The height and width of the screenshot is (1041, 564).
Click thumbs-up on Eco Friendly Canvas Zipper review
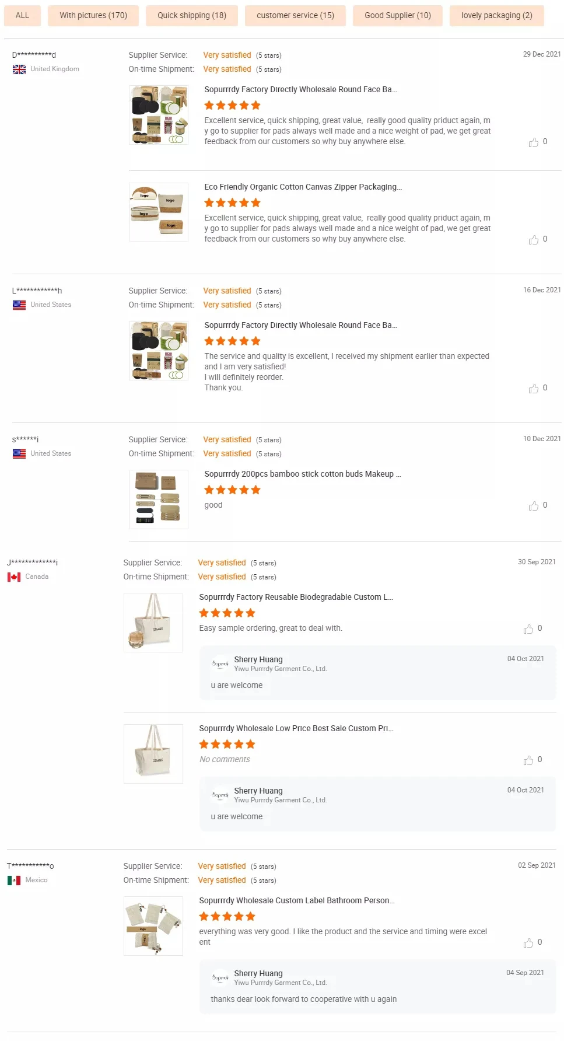tap(533, 240)
